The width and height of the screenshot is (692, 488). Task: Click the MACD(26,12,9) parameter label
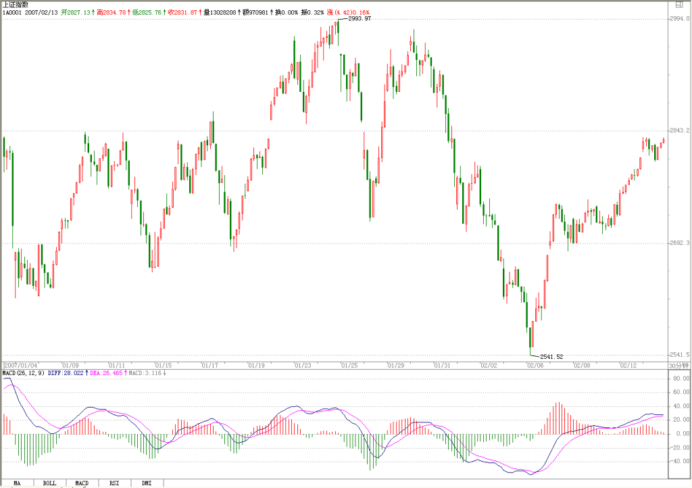[24, 373]
